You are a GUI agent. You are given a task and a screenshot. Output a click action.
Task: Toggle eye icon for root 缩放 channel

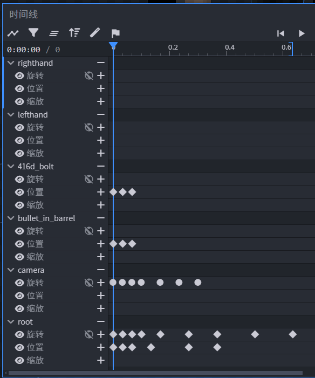tap(19, 360)
